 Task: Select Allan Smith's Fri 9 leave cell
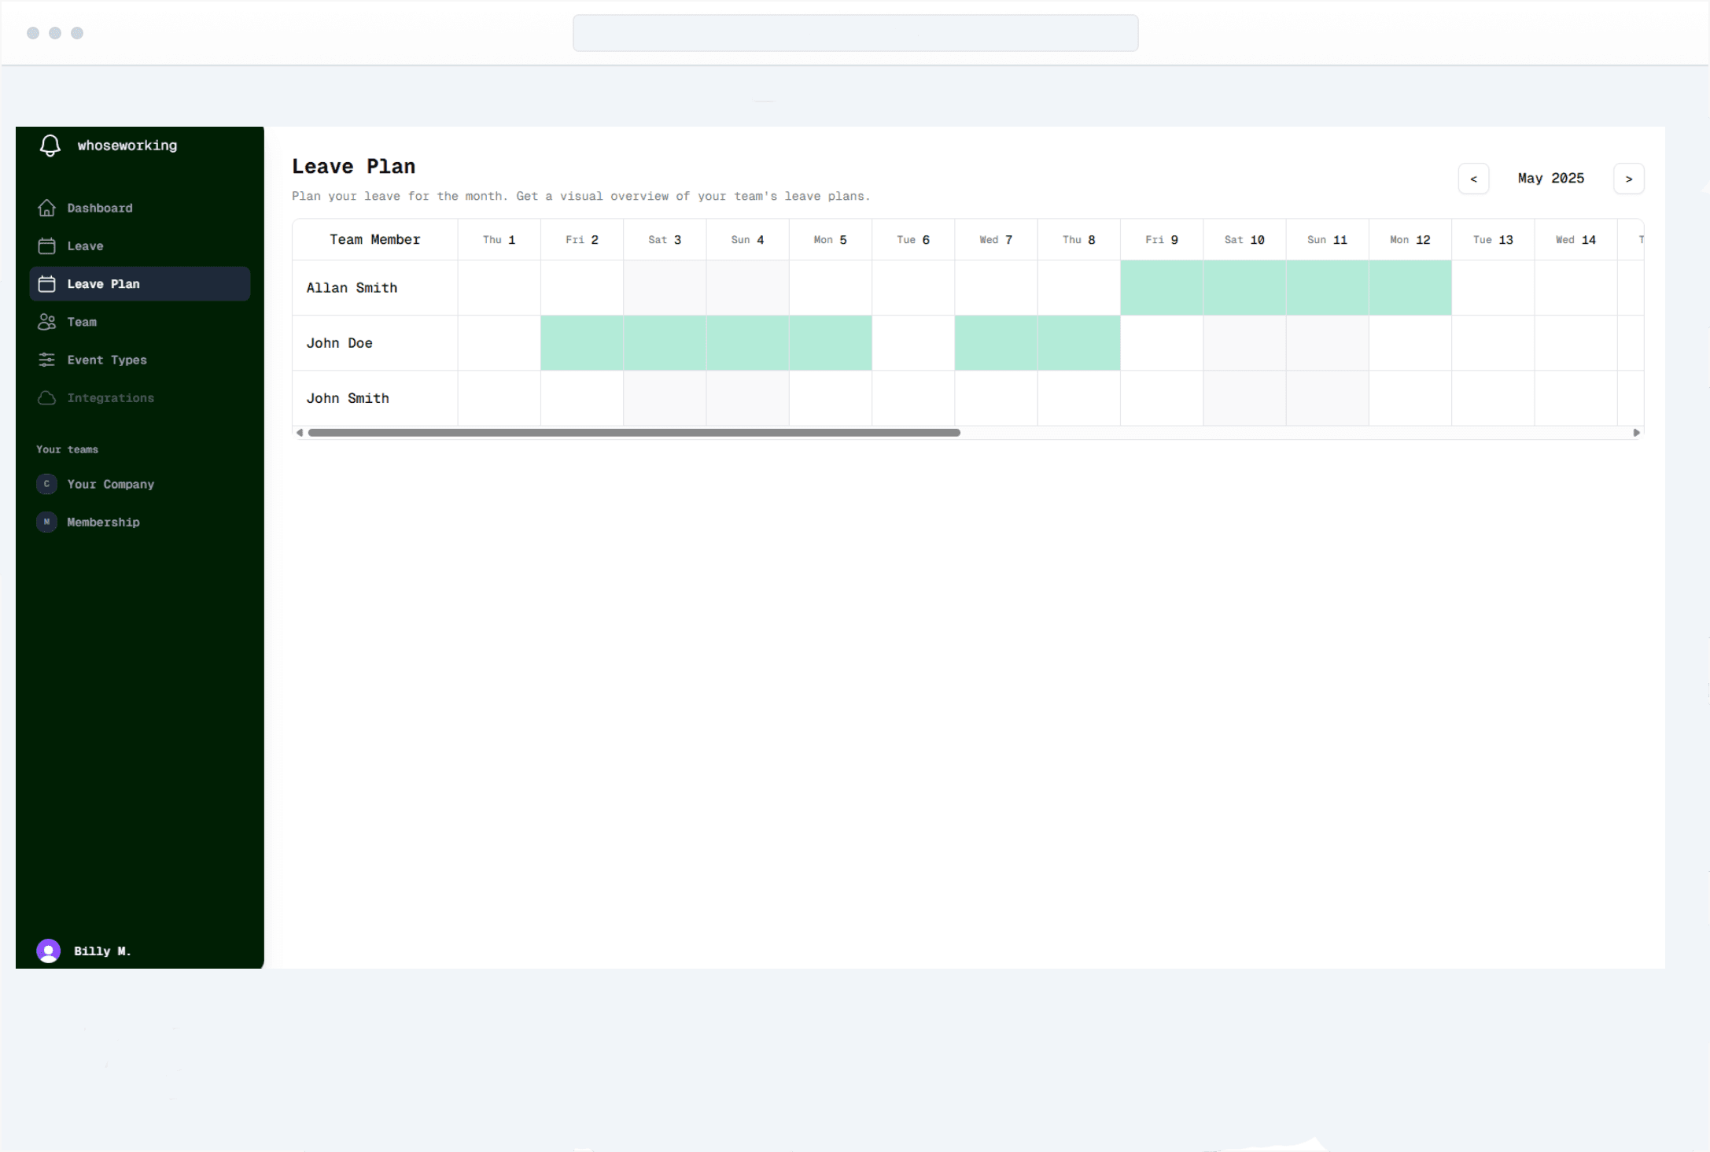point(1161,288)
